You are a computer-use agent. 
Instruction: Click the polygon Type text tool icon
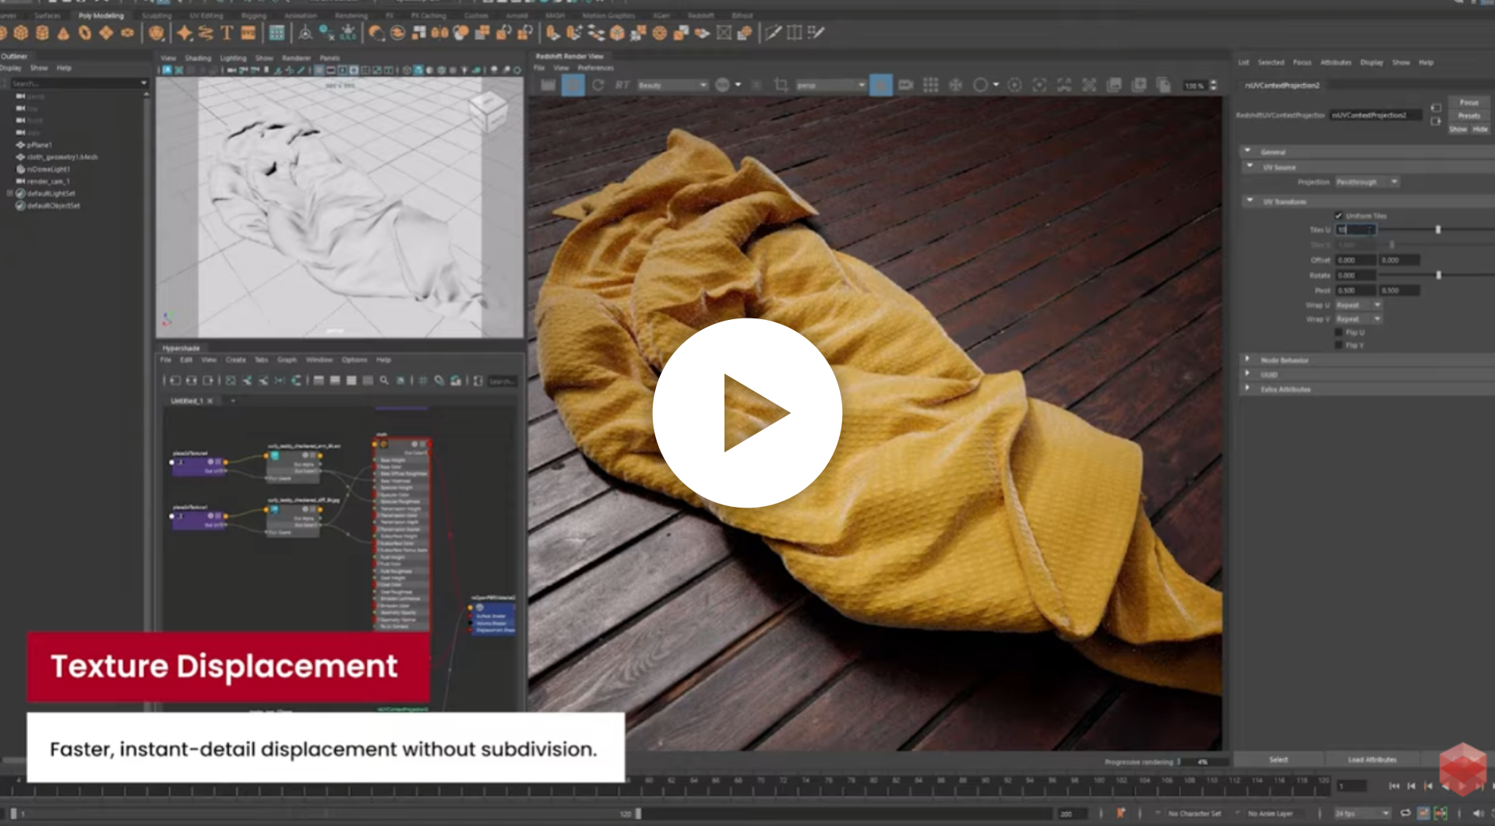click(227, 33)
